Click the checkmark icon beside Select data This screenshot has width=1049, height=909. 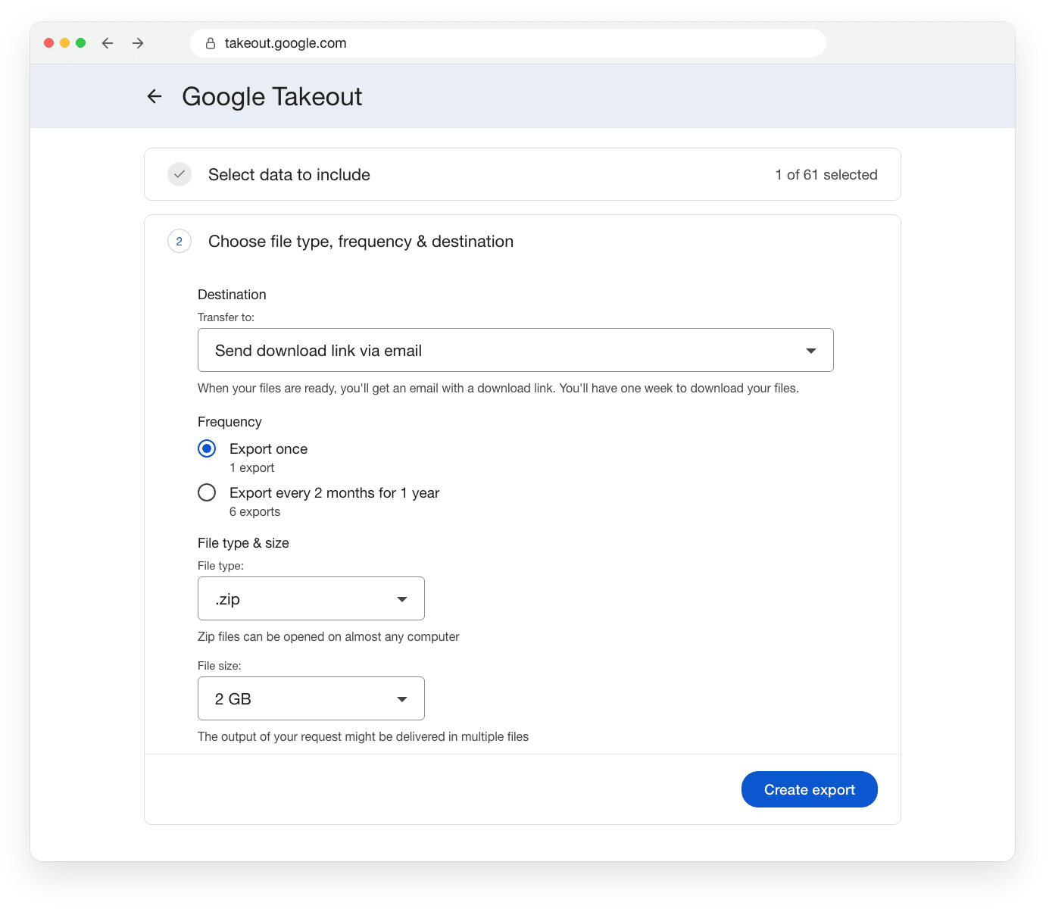(x=180, y=174)
